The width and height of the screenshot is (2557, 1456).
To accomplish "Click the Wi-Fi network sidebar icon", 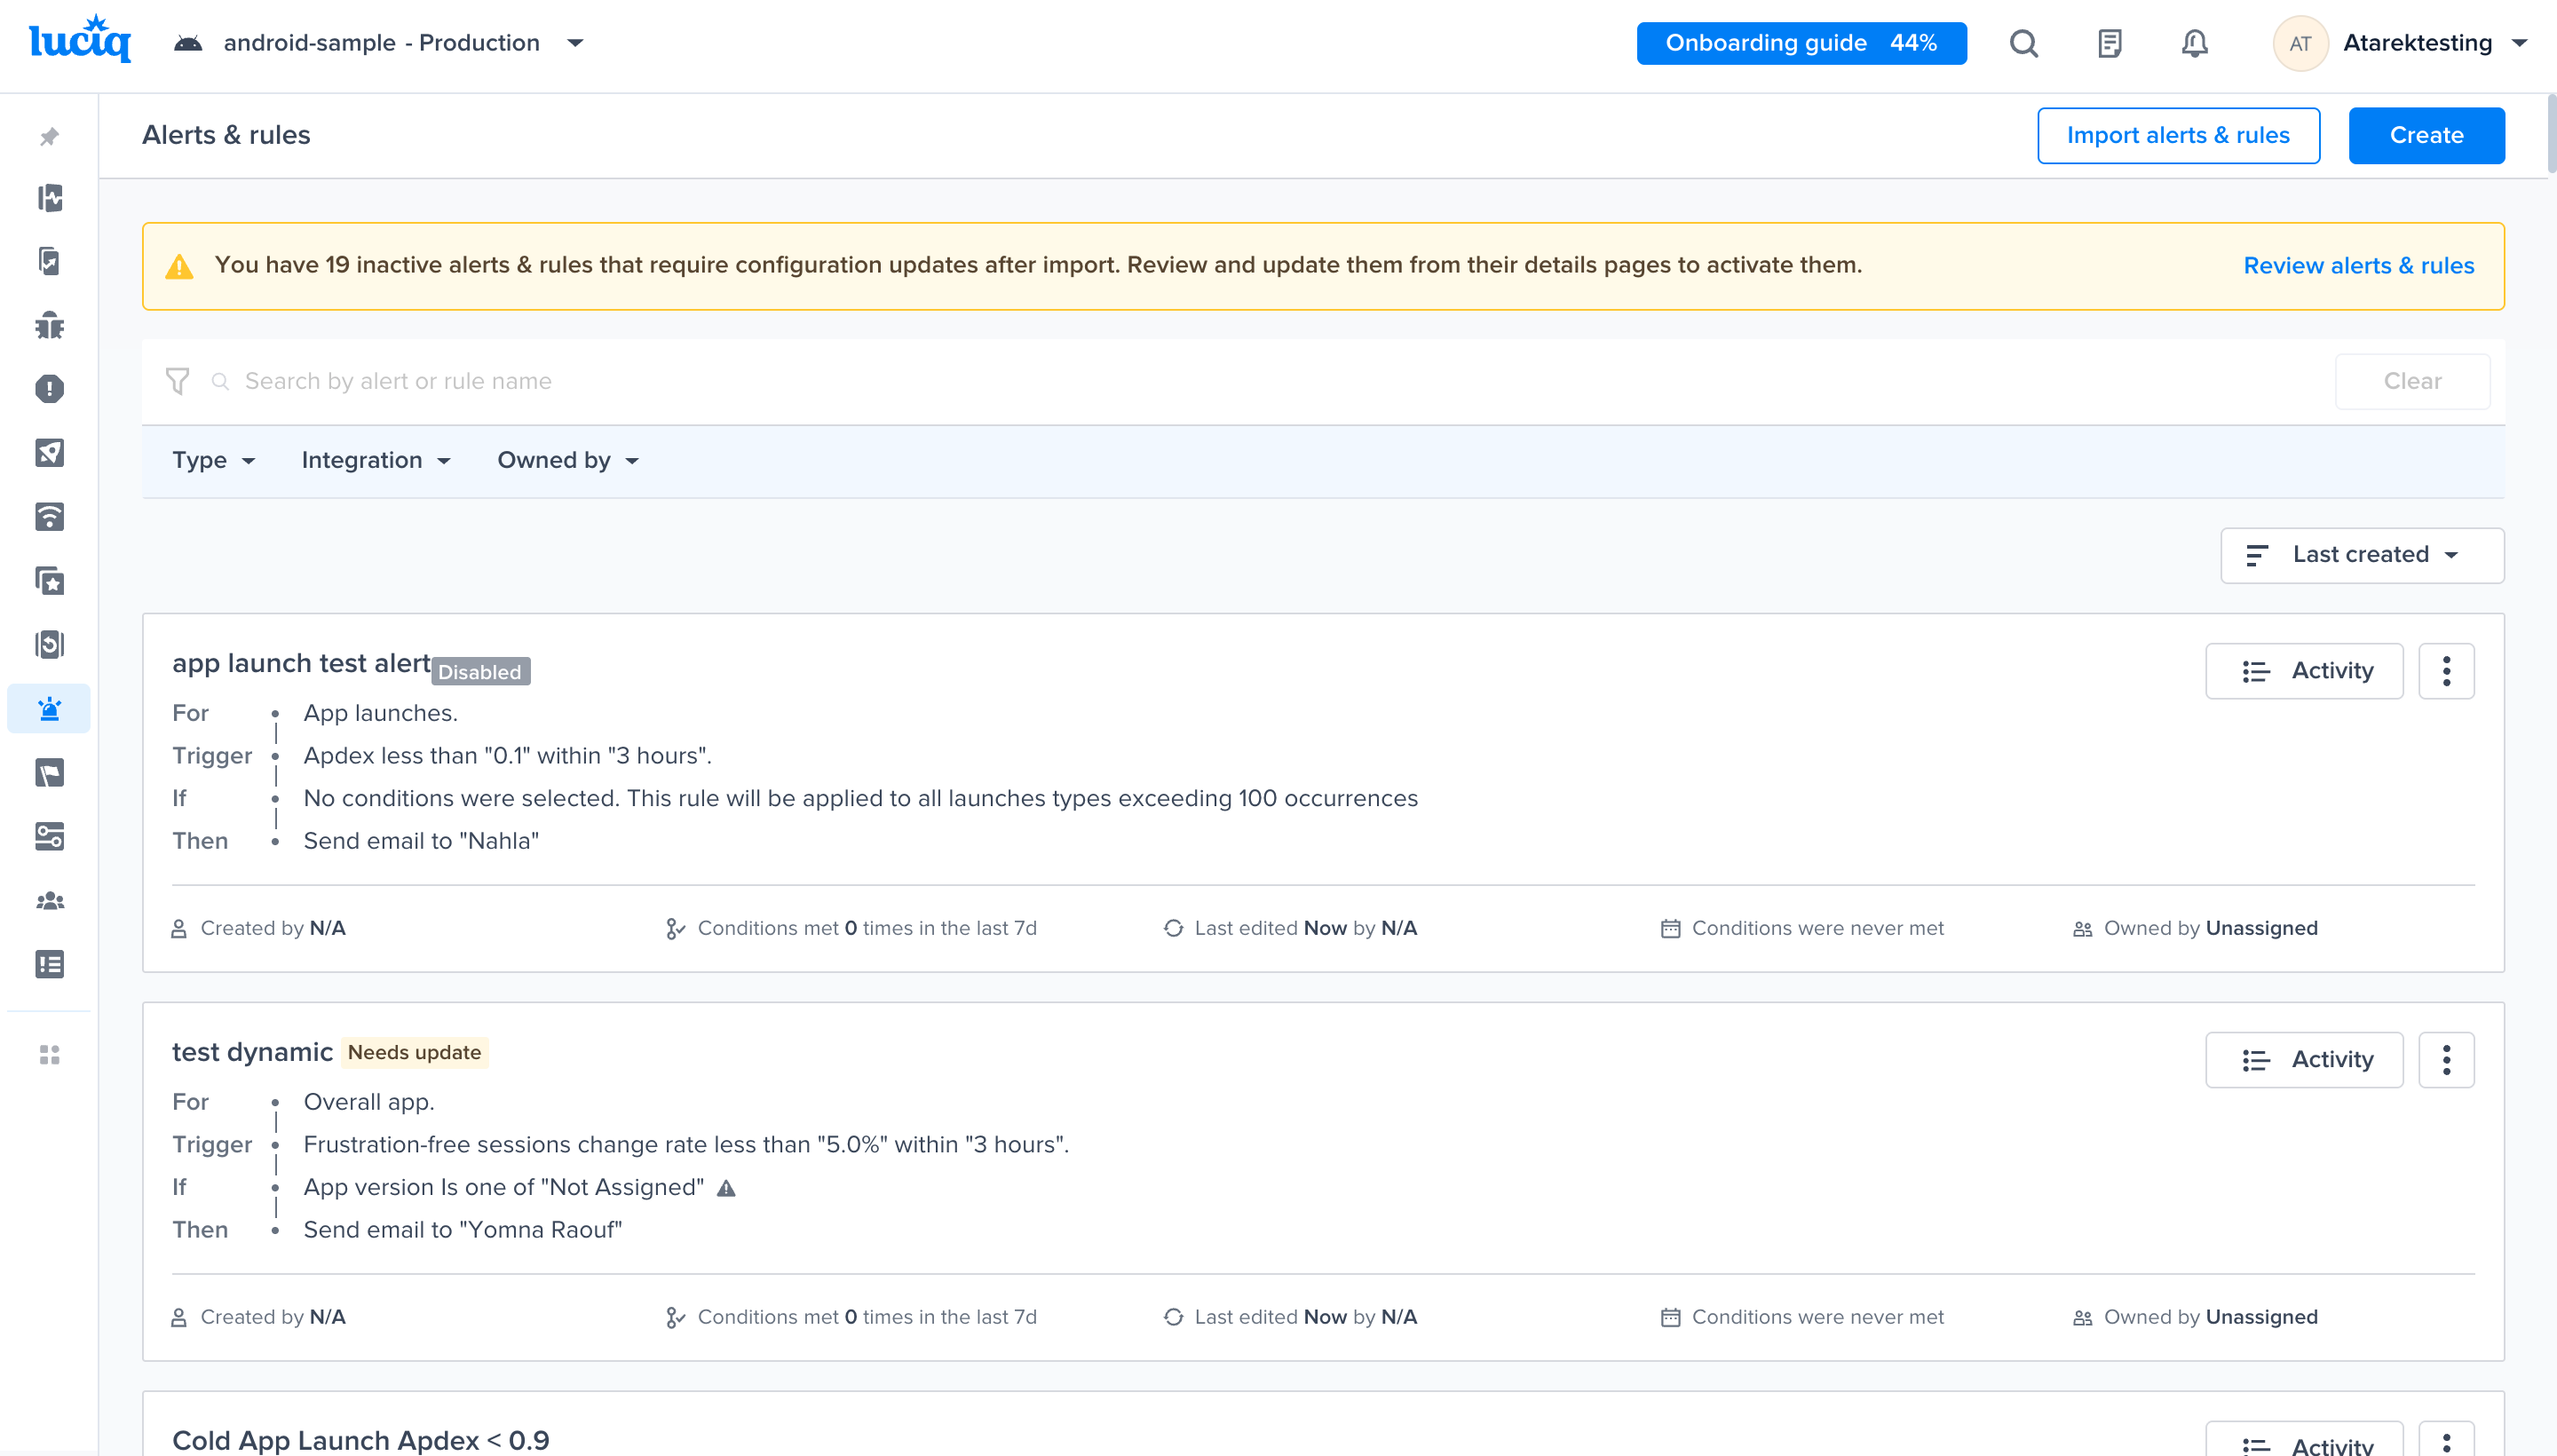I will click(49, 517).
